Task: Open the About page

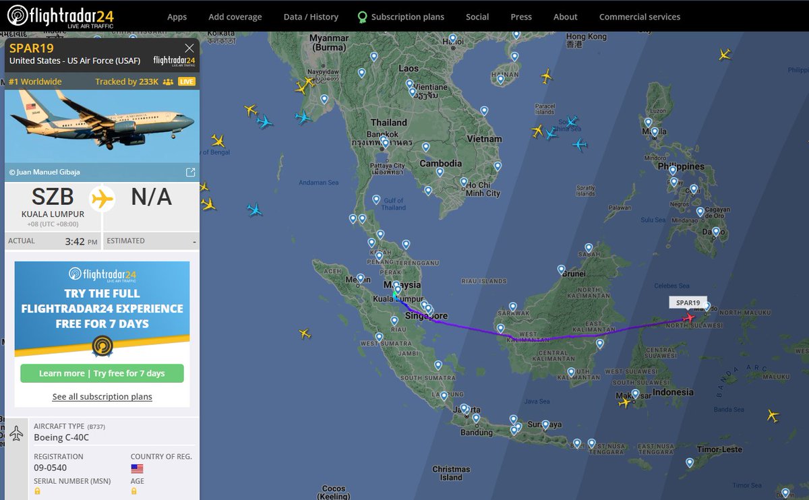Action: pos(565,17)
